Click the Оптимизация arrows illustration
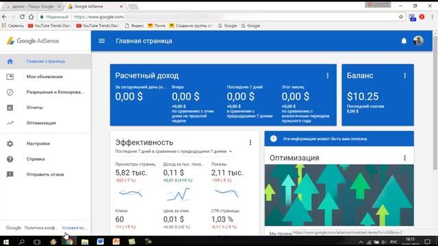This screenshot has width=438, height=246. point(339,195)
